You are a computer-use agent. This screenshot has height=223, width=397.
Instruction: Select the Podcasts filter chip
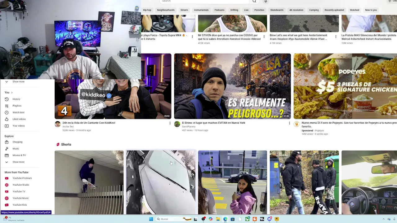(219, 10)
